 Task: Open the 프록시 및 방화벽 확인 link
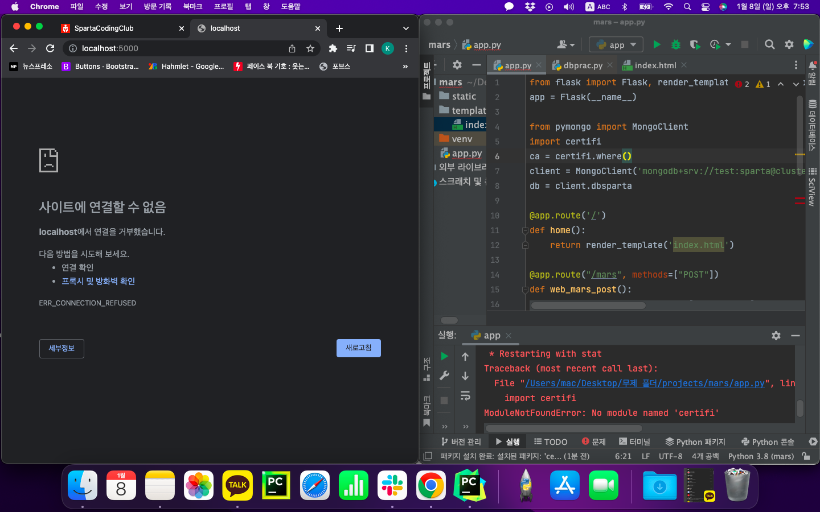[99, 281]
